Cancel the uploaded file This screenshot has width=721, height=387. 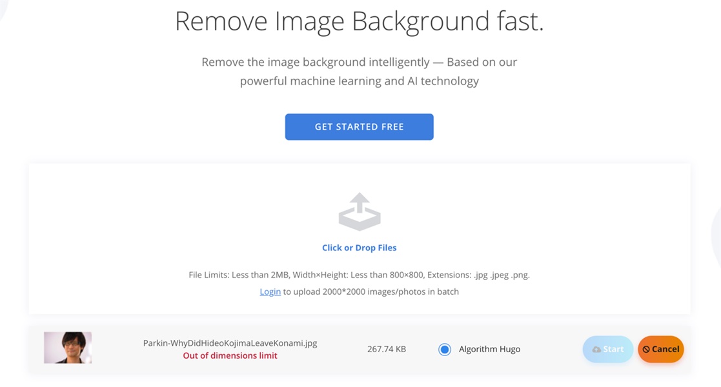point(661,350)
